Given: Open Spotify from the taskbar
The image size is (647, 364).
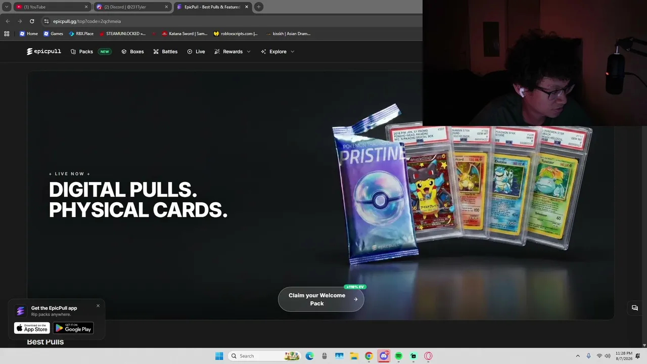Looking at the screenshot, I should (x=398, y=356).
